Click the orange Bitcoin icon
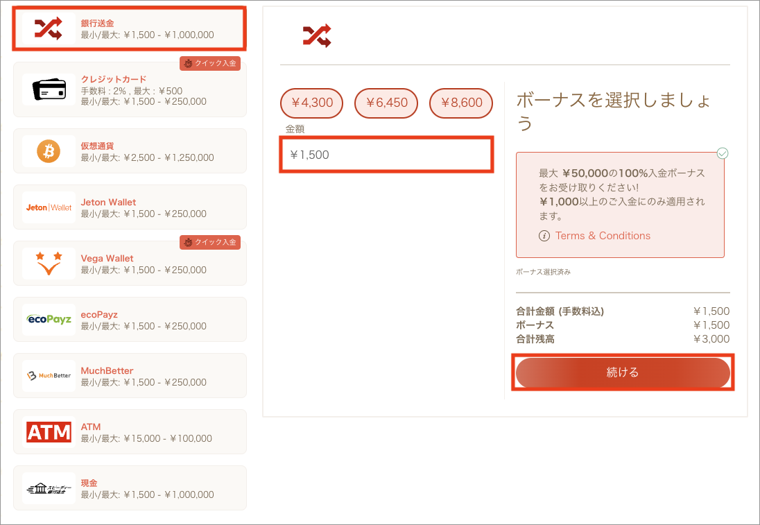 tap(49, 151)
